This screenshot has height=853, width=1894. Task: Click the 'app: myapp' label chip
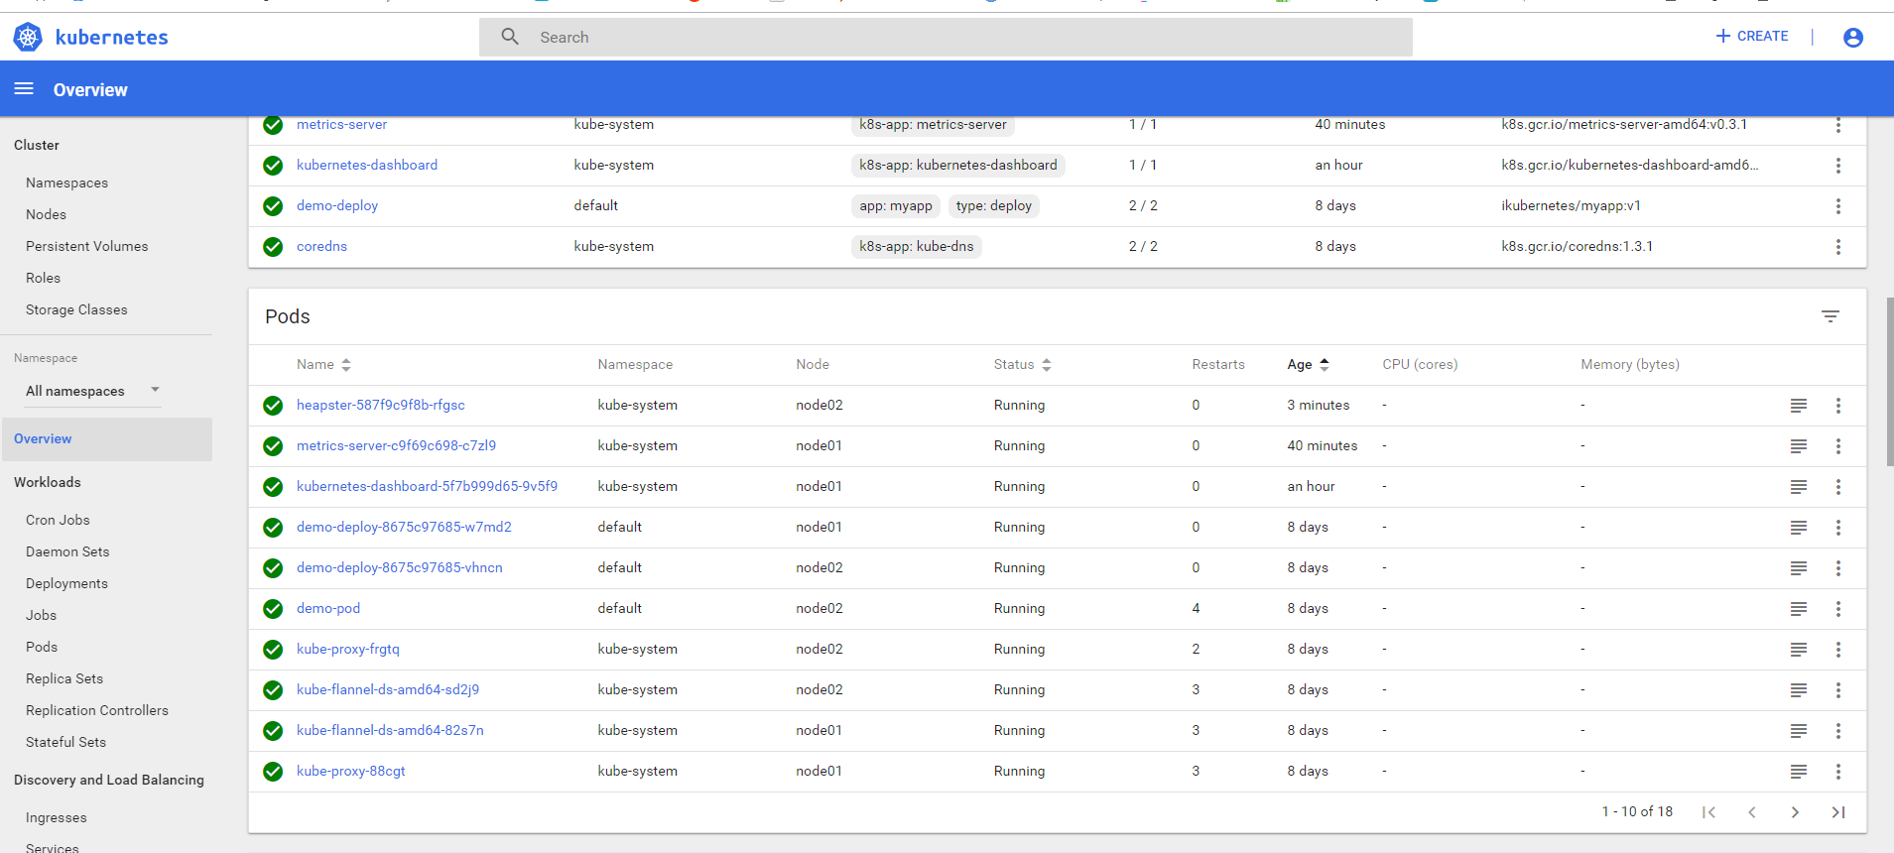896,206
